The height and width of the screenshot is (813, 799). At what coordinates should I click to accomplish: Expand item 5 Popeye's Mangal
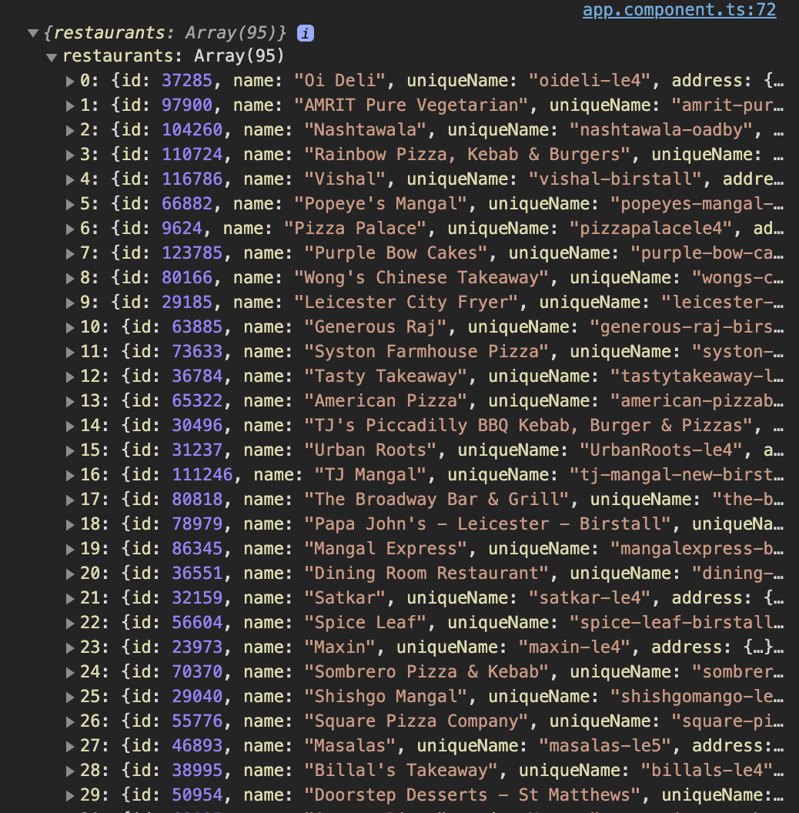[70, 204]
